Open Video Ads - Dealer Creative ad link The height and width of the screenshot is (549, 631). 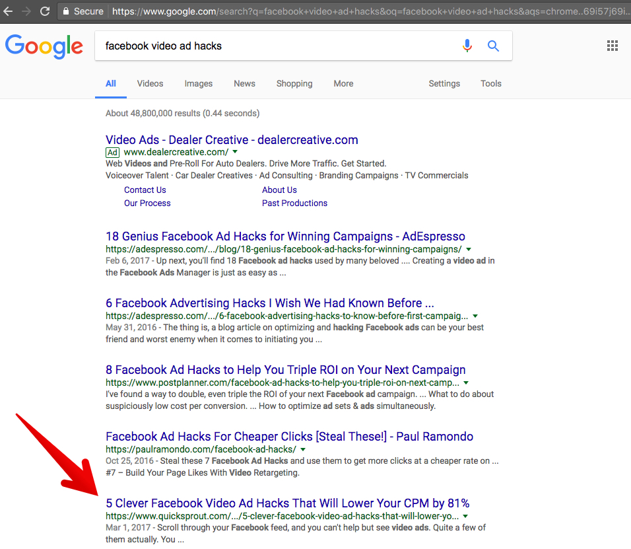pos(232,140)
